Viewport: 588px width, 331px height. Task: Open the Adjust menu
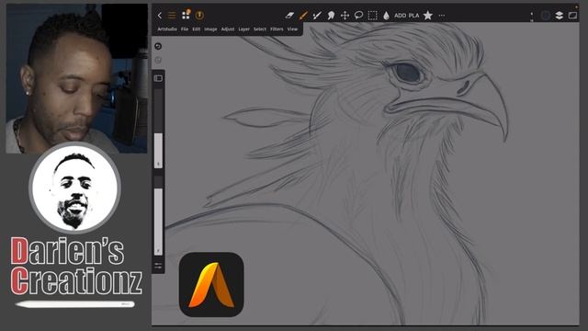click(228, 29)
